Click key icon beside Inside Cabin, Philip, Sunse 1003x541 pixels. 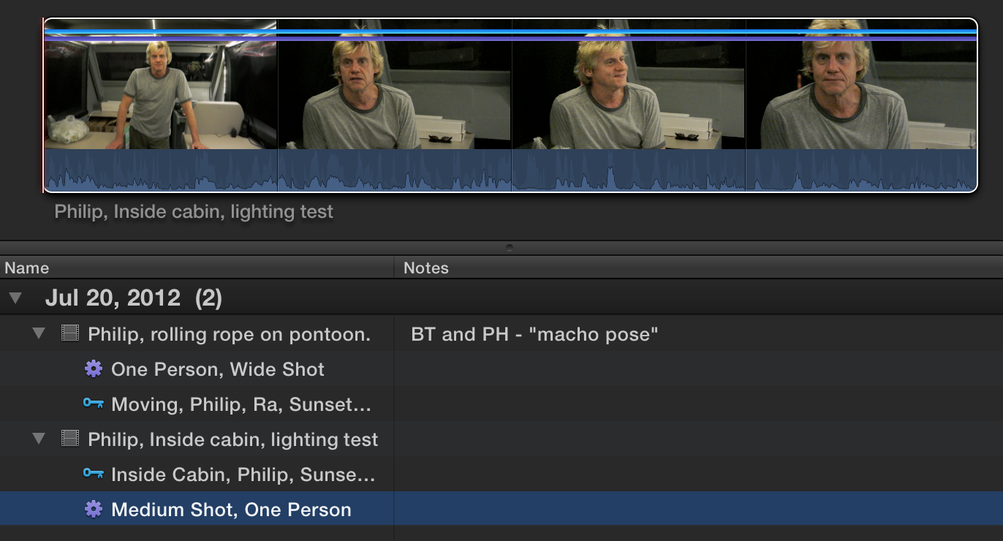coord(93,474)
